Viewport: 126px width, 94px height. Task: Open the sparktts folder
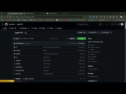tap(18, 54)
